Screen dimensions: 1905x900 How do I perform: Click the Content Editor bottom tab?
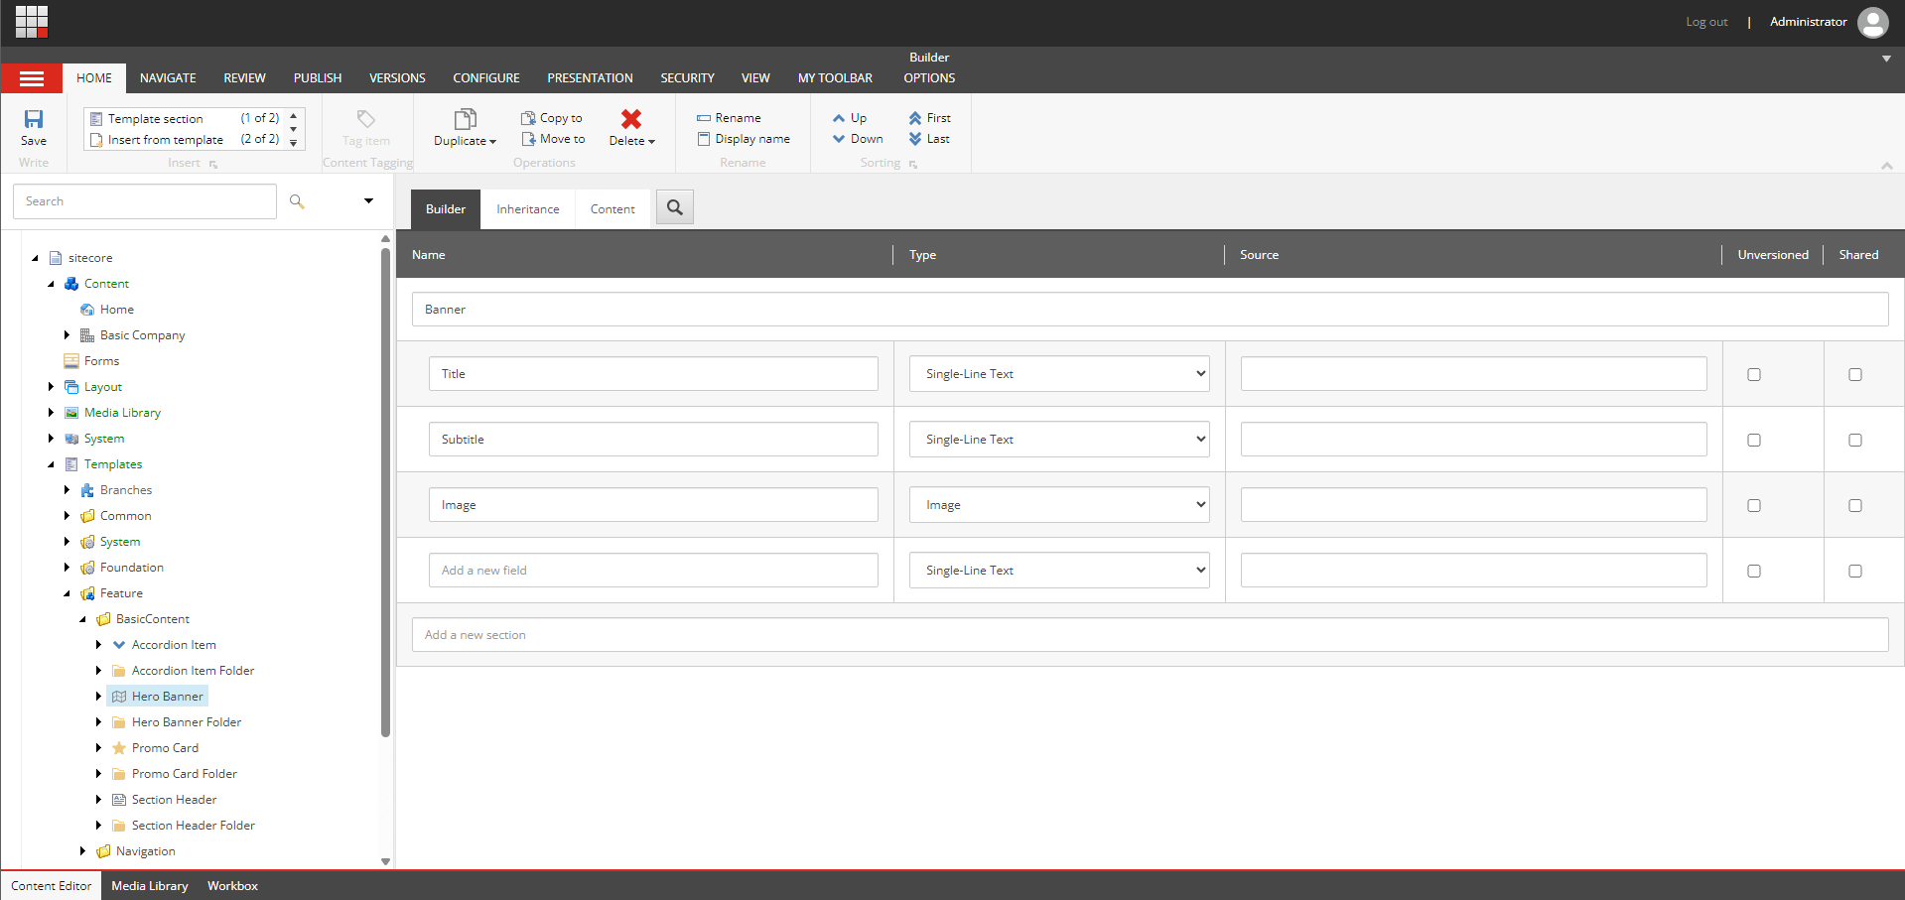tap(52, 886)
